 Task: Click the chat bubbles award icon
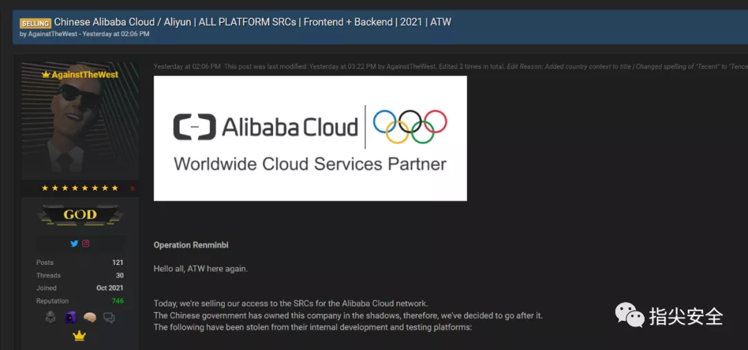[109, 317]
